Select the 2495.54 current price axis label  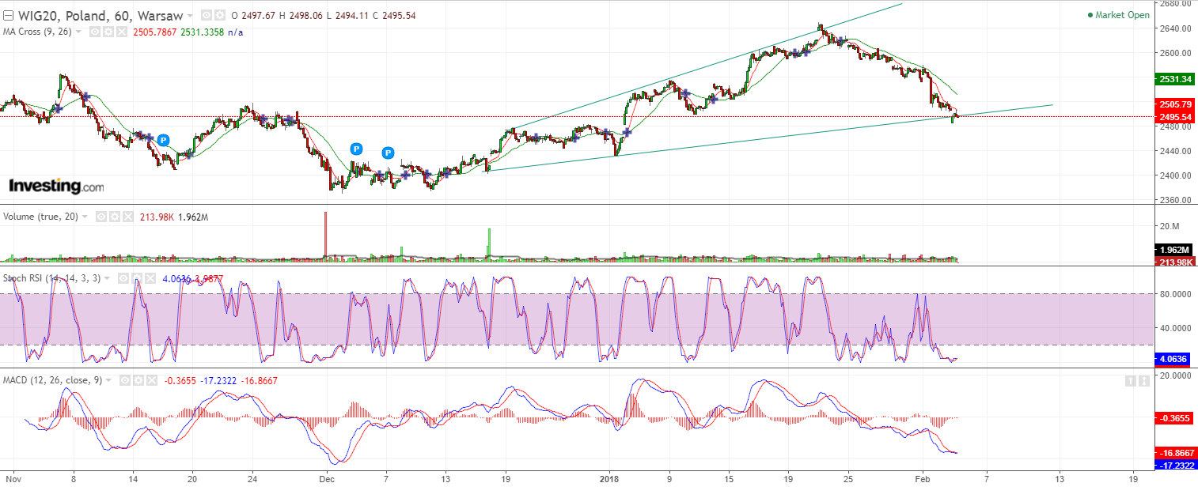(1175, 117)
